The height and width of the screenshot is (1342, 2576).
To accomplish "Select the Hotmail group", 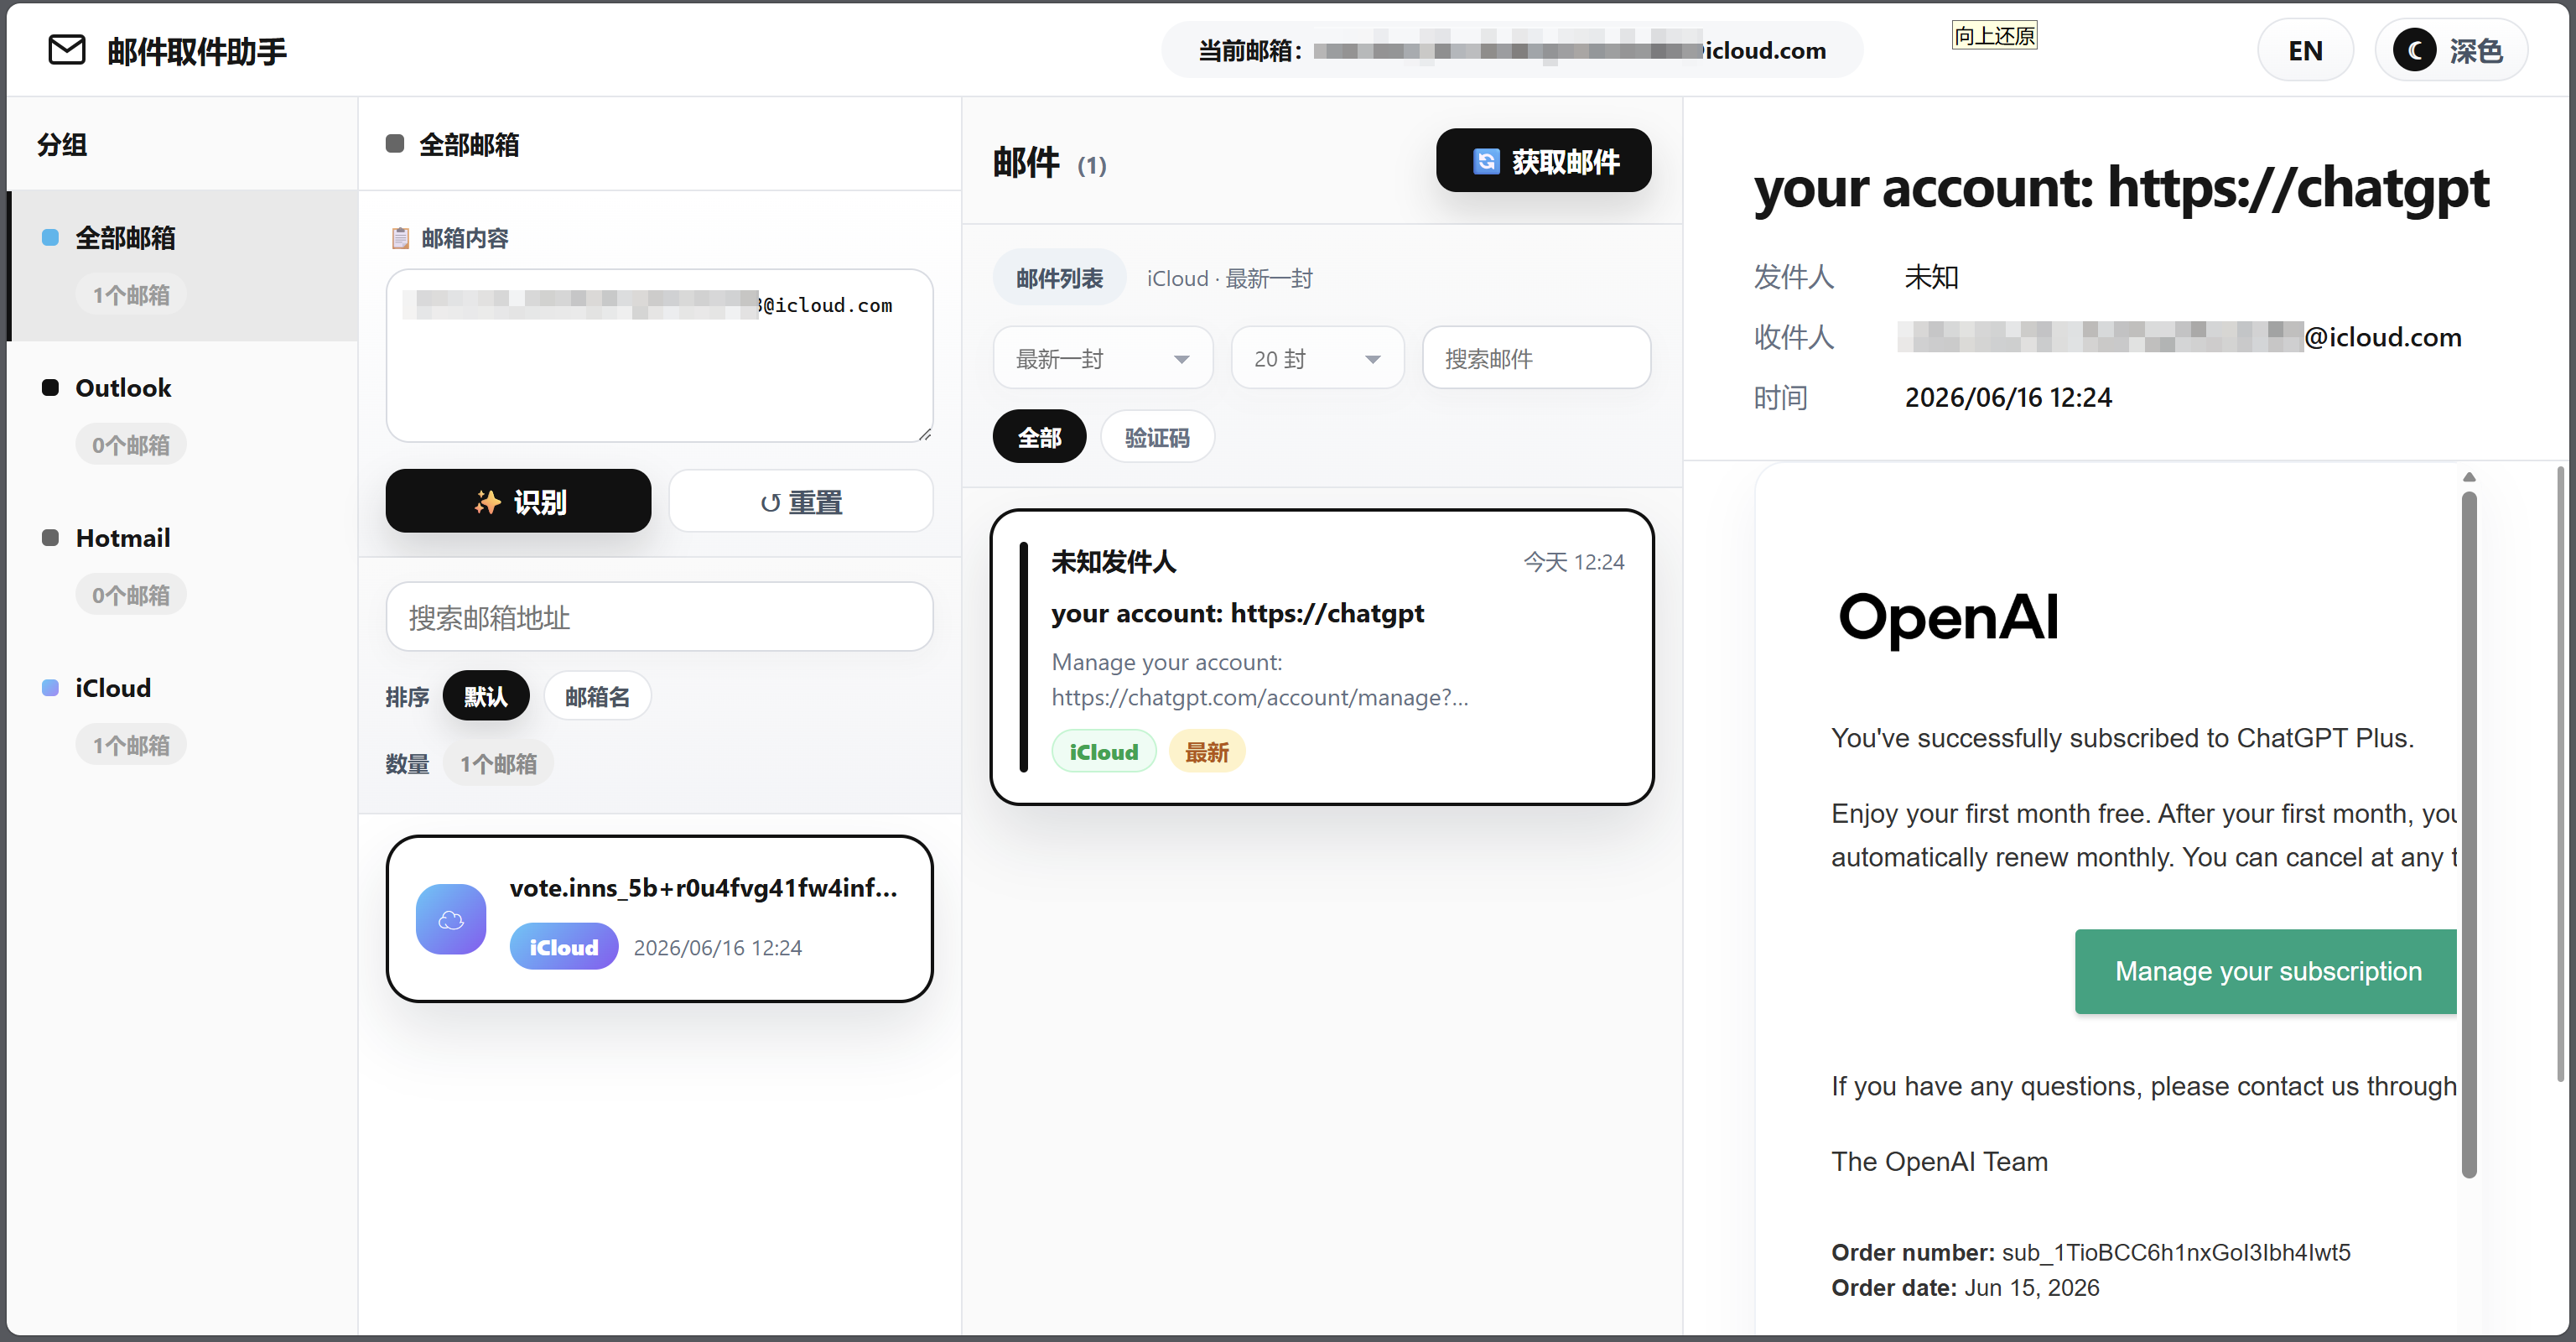I will coord(182,565).
